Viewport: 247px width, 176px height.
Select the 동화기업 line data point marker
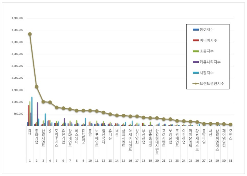pos(37,87)
